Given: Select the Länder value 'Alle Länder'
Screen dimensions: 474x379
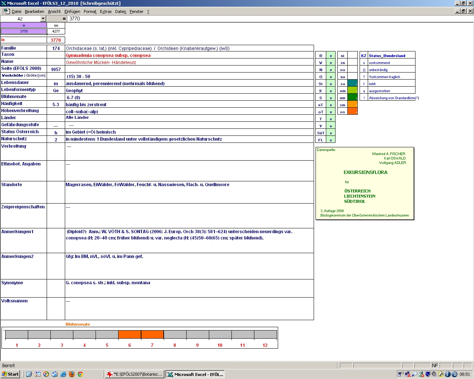Looking at the screenshot, I should (x=77, y=117).
